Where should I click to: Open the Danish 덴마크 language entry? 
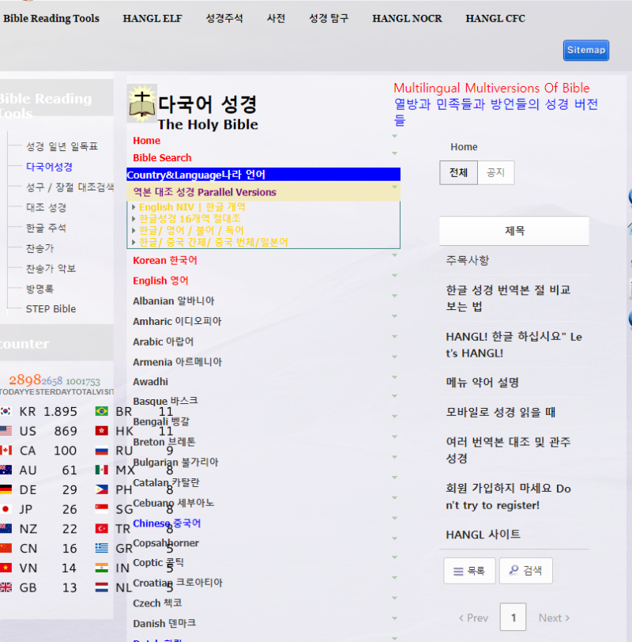click(164, 624)
